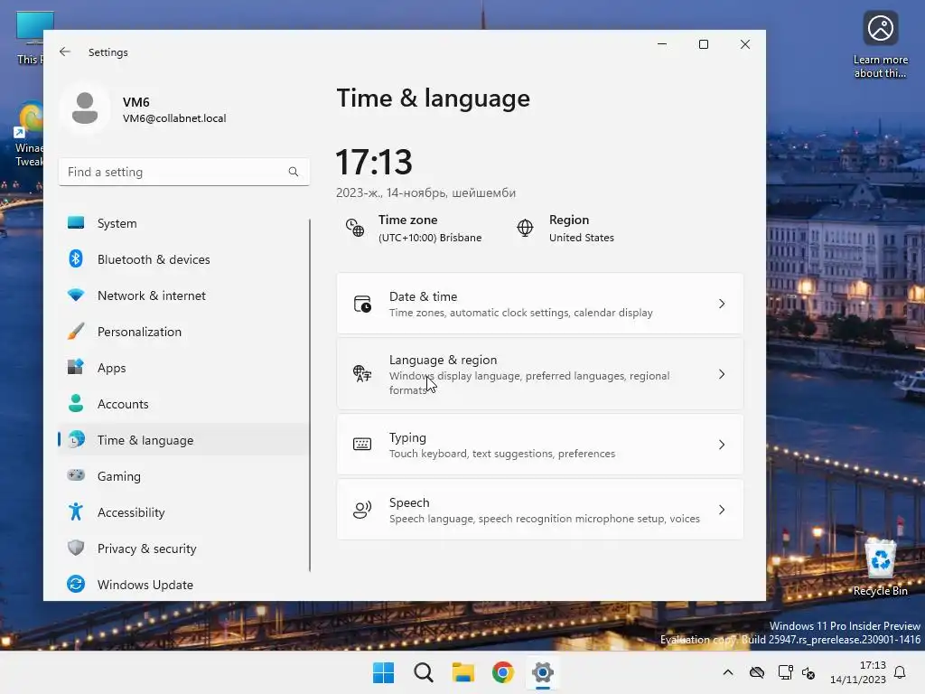925x694 pixels.
Task: Click the search magnifier in Find a setting
Action: (x=294, y=172)
